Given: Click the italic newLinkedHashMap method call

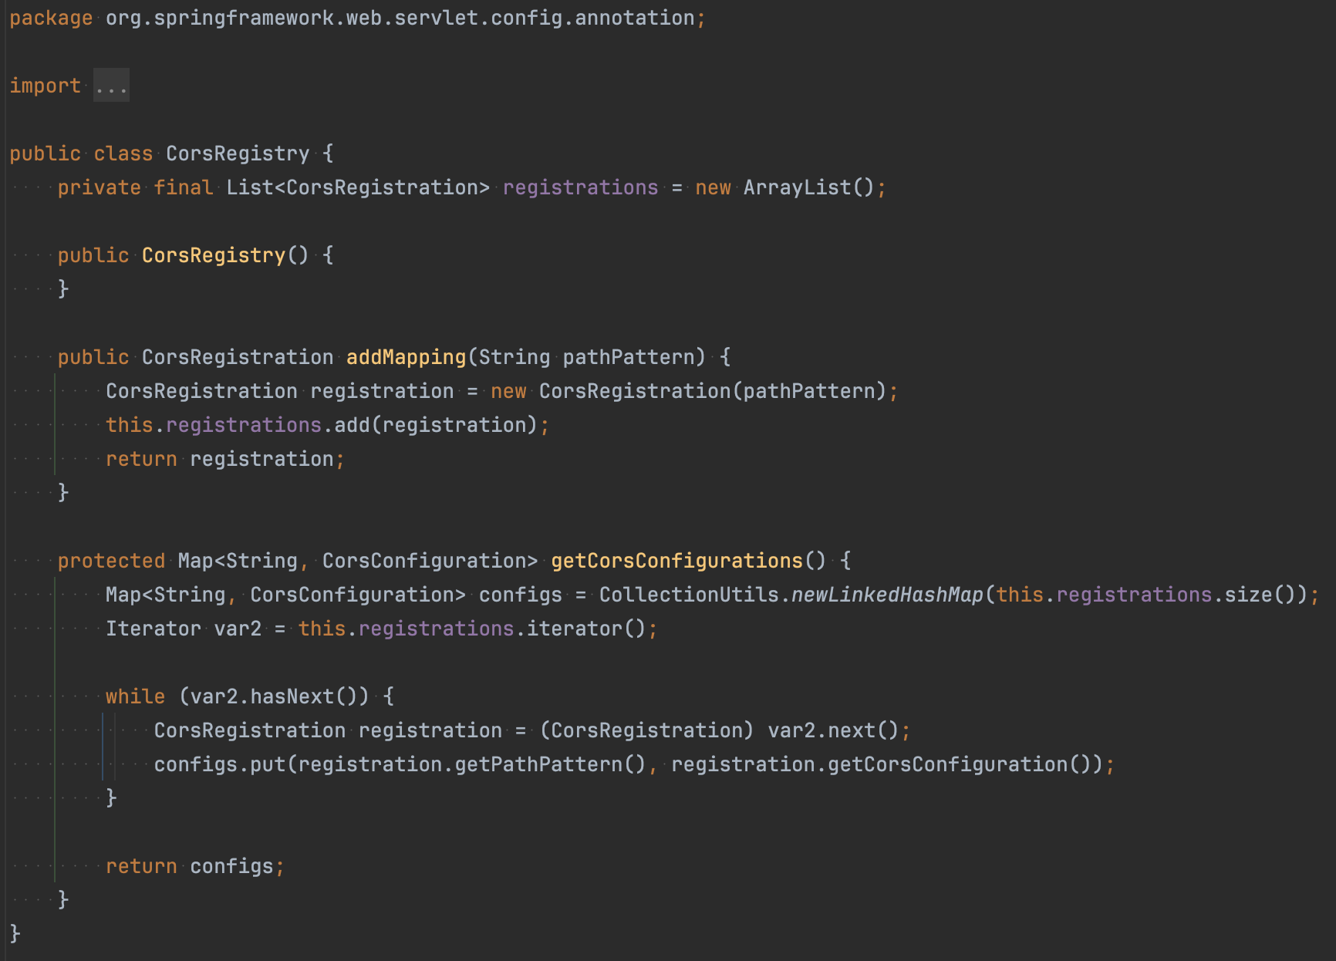Looking at the screenshot, I should 887,595.
